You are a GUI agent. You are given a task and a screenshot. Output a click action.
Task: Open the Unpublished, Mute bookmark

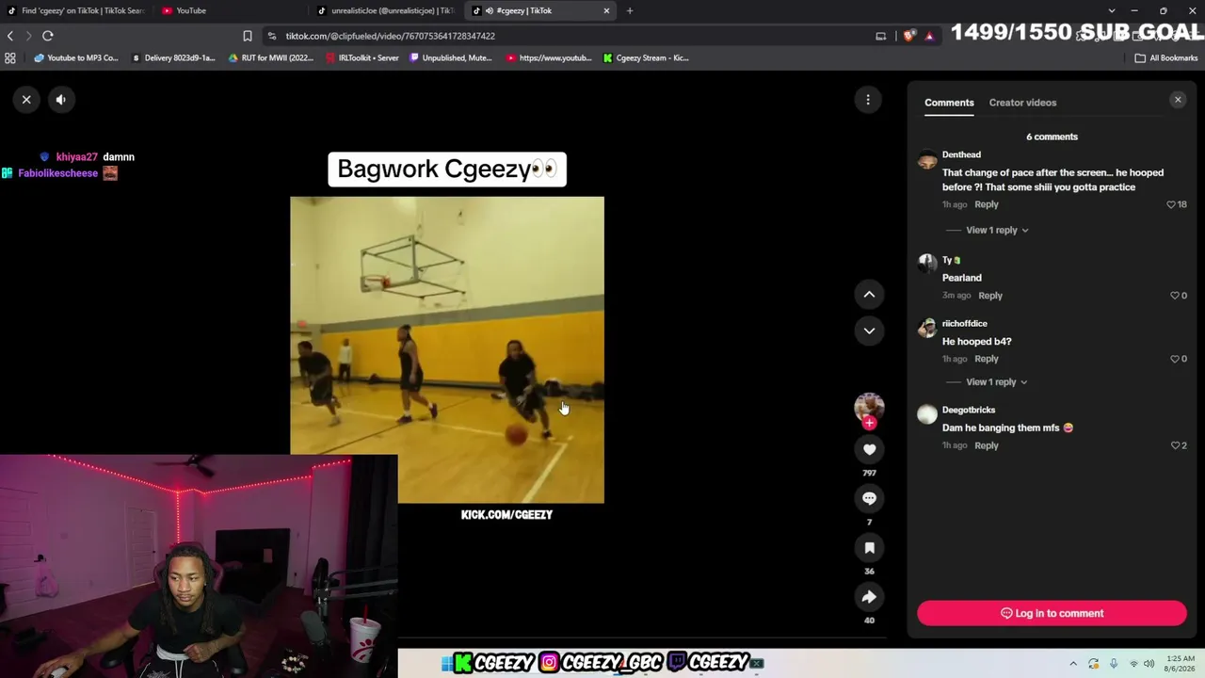point(451,57)
